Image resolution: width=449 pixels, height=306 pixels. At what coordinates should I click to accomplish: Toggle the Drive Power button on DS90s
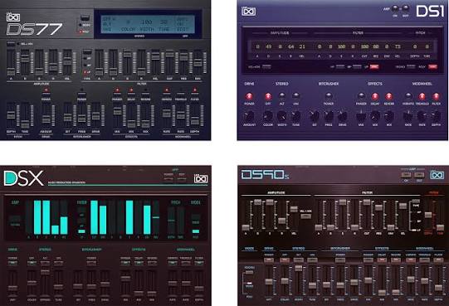(x=269, y=260)
